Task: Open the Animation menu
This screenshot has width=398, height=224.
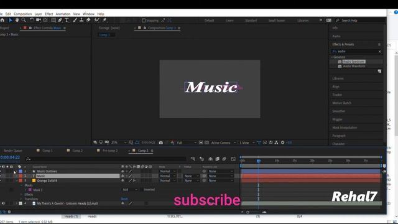Action: click(63, 14)
